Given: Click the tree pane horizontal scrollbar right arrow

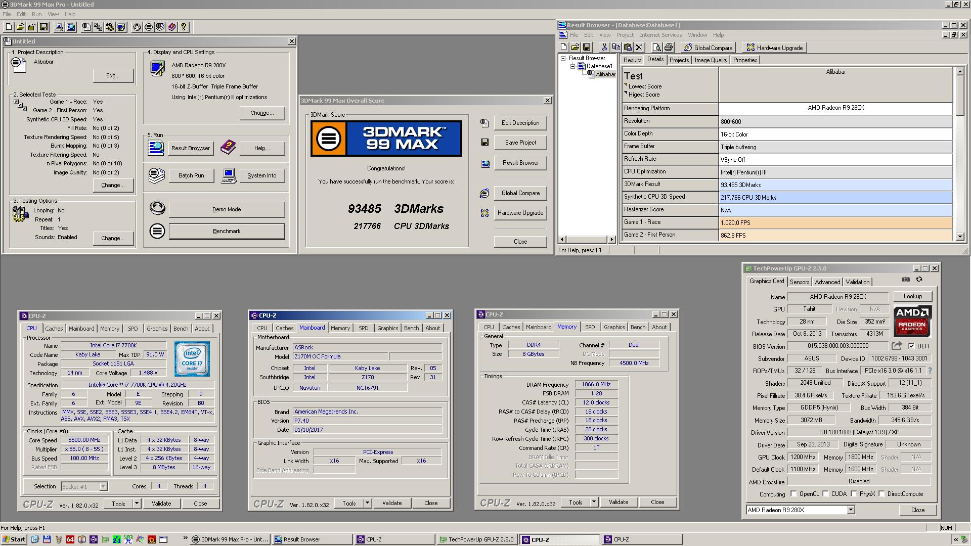Looking at the screenshot, I should pyautogui.click(x=611, y=239).
